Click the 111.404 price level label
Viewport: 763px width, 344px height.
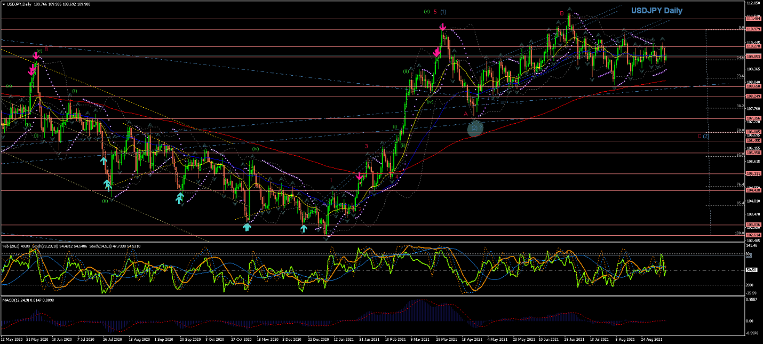point(753,18)
